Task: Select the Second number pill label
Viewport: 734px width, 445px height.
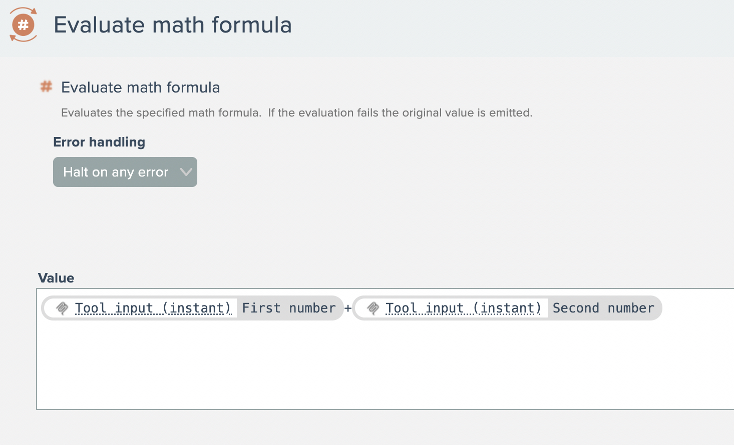Action: click(603, 308)
